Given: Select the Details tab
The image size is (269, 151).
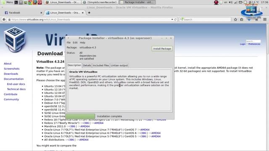Looking at the screenshot, I should pyautogui.click(x=87, y=65).
